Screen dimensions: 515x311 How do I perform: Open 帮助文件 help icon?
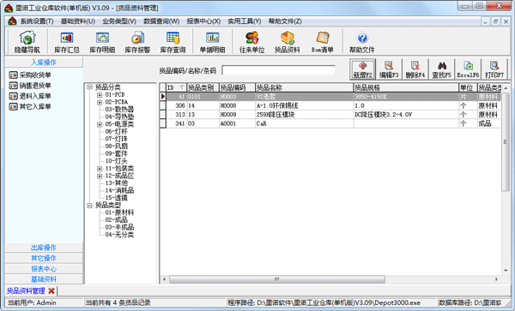[362, 42]
